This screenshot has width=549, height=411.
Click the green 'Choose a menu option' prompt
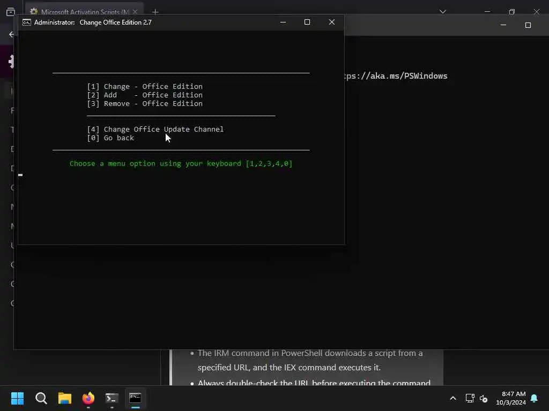(x=181, y=164)
